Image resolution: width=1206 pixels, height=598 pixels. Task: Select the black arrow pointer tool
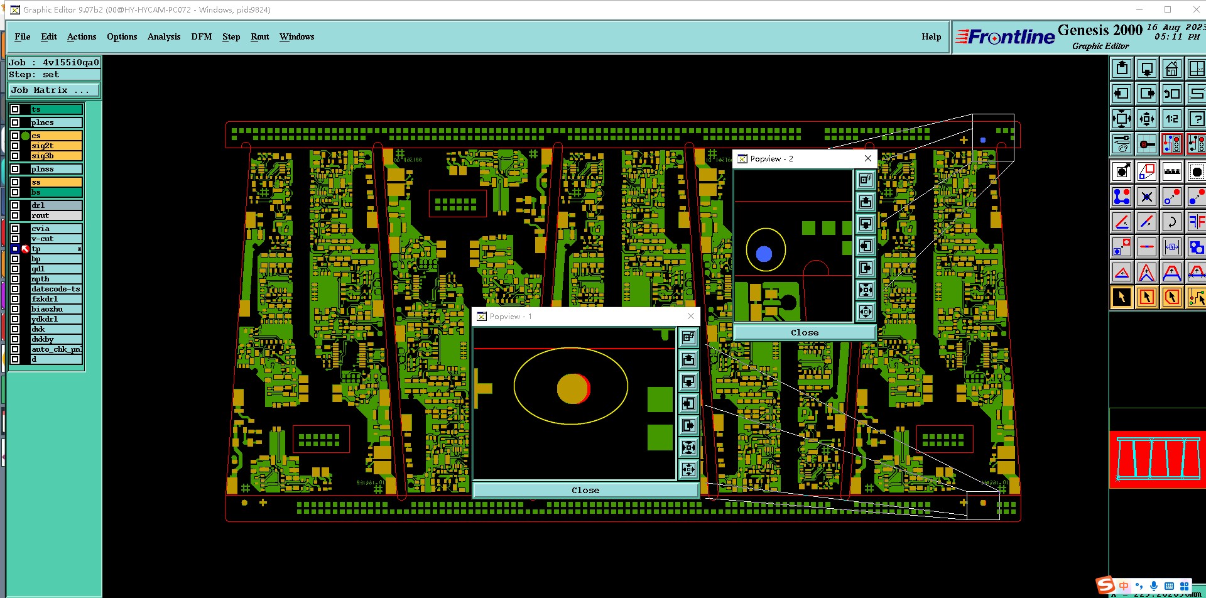1122,296
